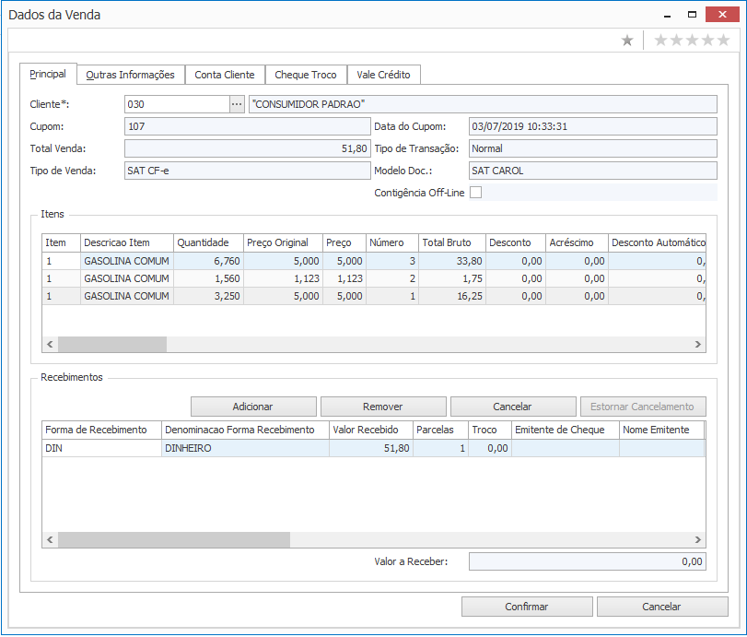Click the Desconto Automático column header
Image resolution: width=747 pixels, height=637 pixels.
point(657,242)
